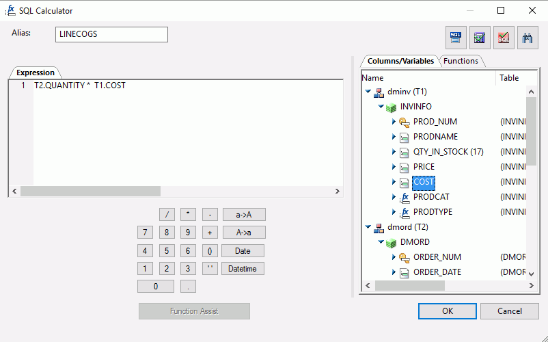
Task: Click the Date button
Action: pos(243,251)
